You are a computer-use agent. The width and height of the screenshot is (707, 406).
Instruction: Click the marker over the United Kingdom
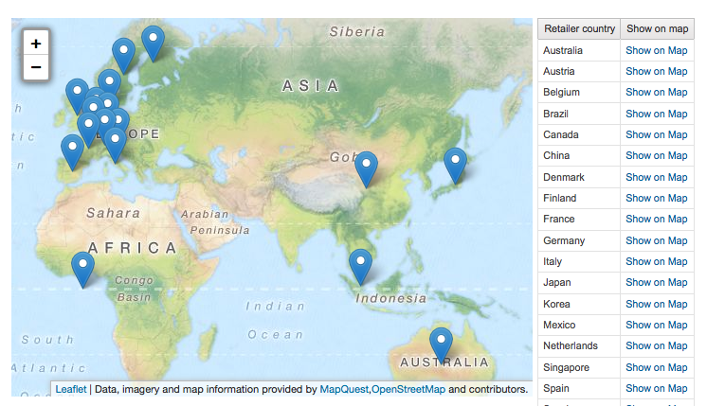(x=77, y=97)
